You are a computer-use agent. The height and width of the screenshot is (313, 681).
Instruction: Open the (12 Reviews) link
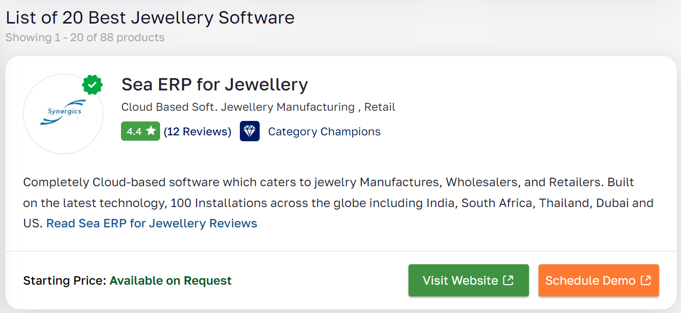[197, 132]
